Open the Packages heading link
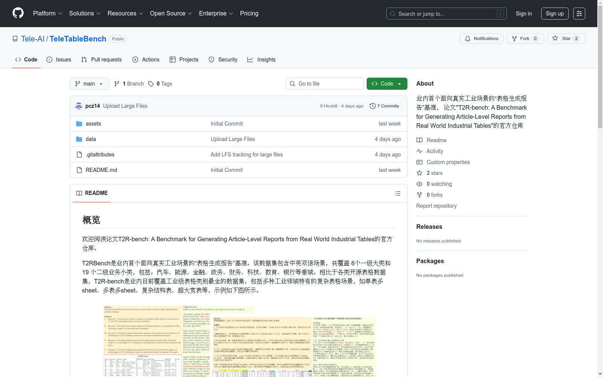 click(430, 261)
